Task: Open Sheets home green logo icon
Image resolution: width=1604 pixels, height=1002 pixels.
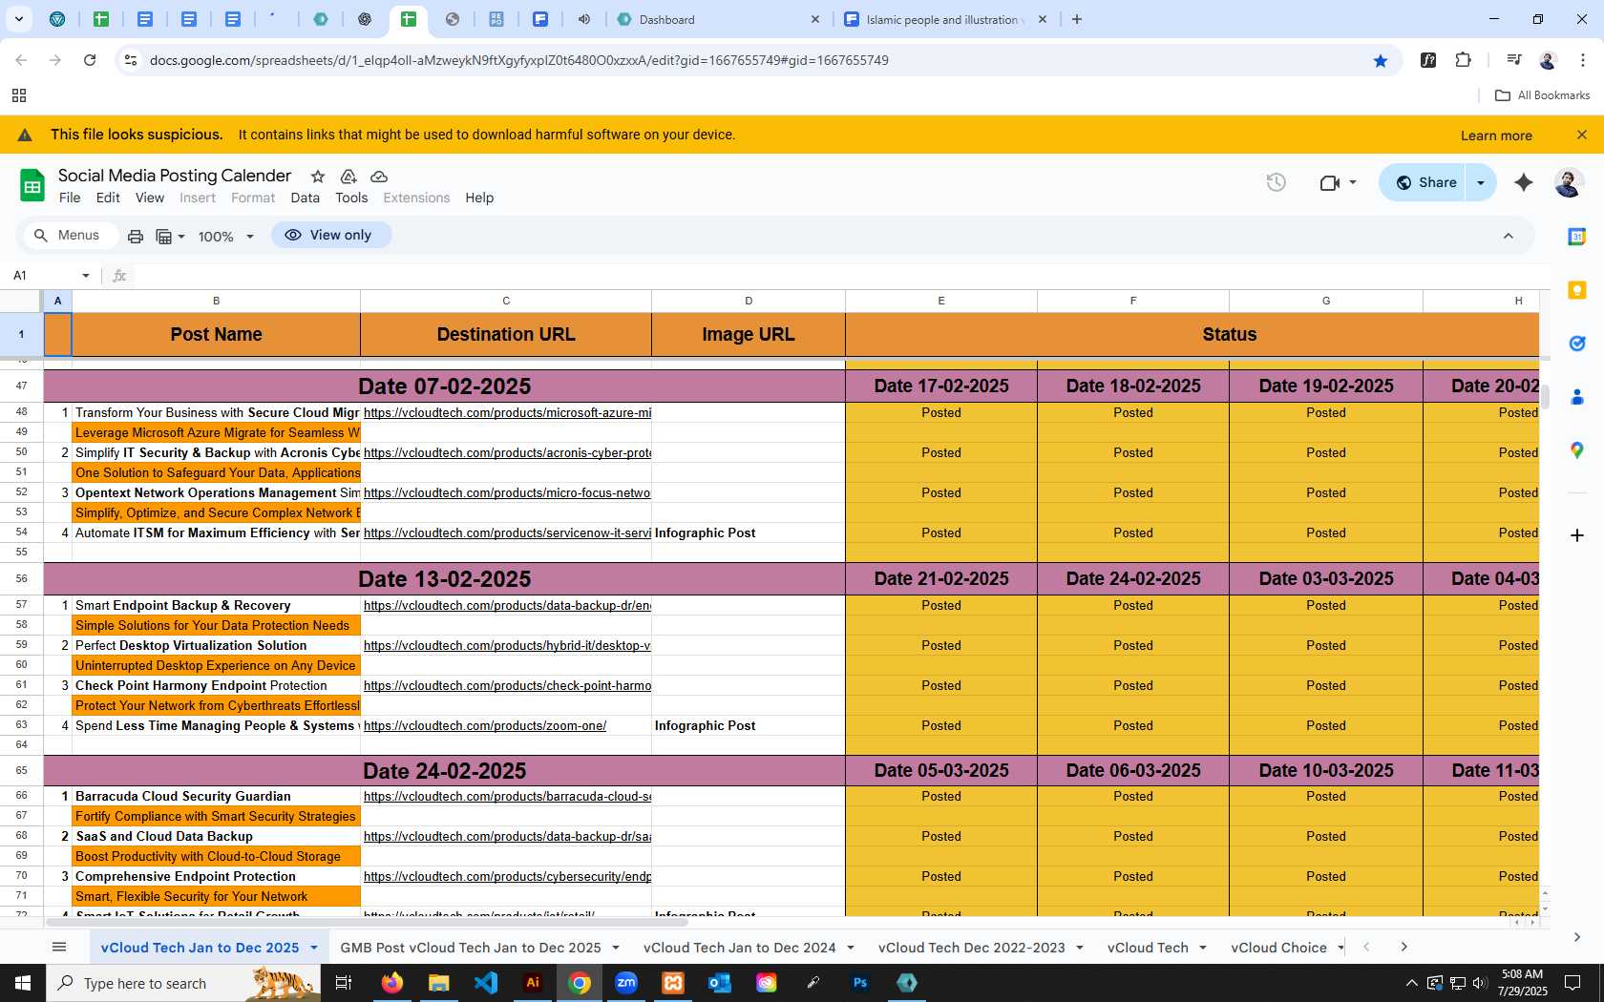Action: [32, 186]
